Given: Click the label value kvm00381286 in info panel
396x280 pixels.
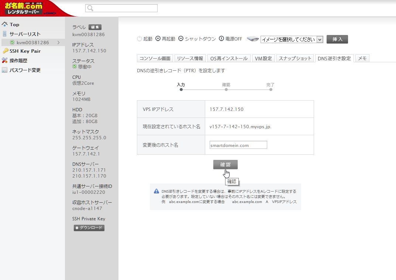Looking at the screenshot, I should click(89, 35).
